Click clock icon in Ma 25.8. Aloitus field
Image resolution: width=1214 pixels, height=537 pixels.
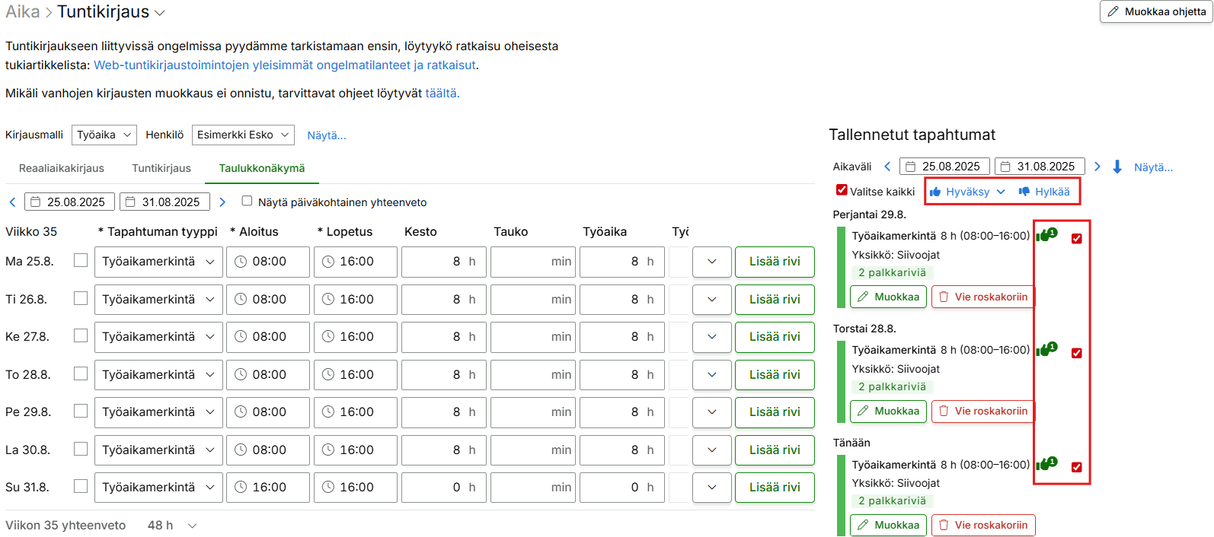241,262
